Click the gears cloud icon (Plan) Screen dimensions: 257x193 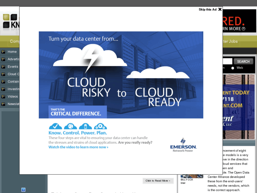(100, 126)
